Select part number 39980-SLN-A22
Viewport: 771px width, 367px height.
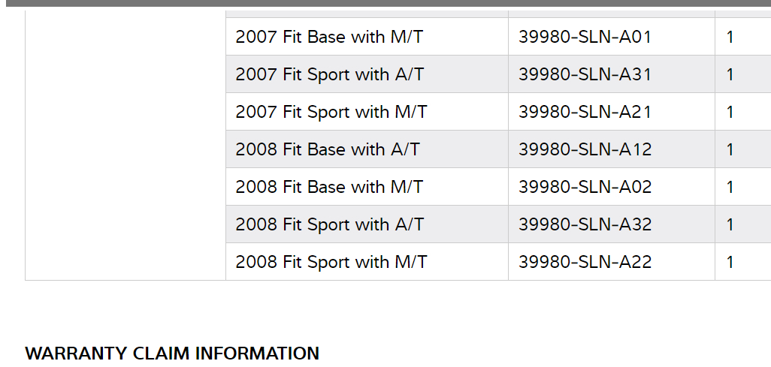[585, 262]
